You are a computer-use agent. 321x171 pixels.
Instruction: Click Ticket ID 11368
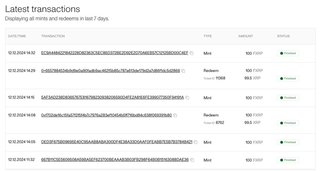(215, 78)
